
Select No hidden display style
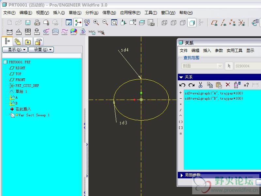pos(183,23)
